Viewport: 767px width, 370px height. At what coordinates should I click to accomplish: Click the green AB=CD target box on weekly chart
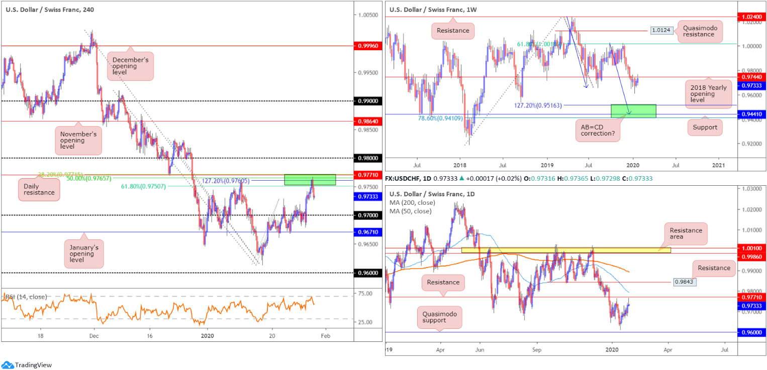[633, 111]
